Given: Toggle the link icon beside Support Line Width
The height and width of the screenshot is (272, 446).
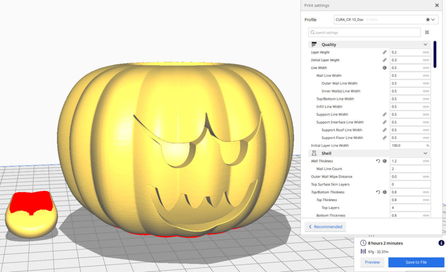Looking at the screenshot, I should point(385,114).
